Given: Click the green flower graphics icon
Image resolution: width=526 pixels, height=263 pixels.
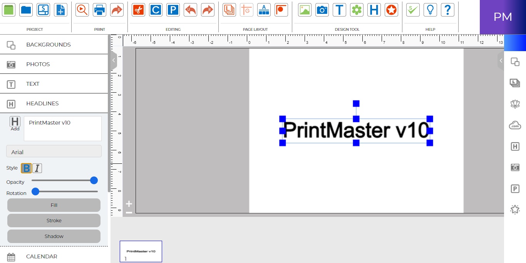Looking at the screenshot, I should click(357, 10).
